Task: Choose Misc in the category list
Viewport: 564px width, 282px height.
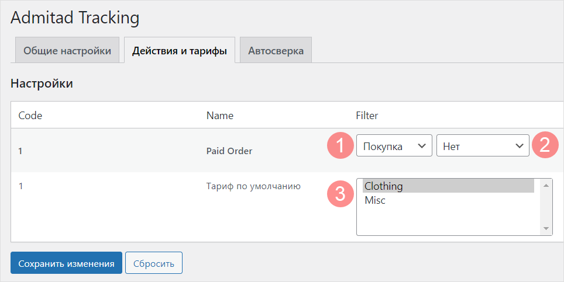Action: (x=448, y=200)
